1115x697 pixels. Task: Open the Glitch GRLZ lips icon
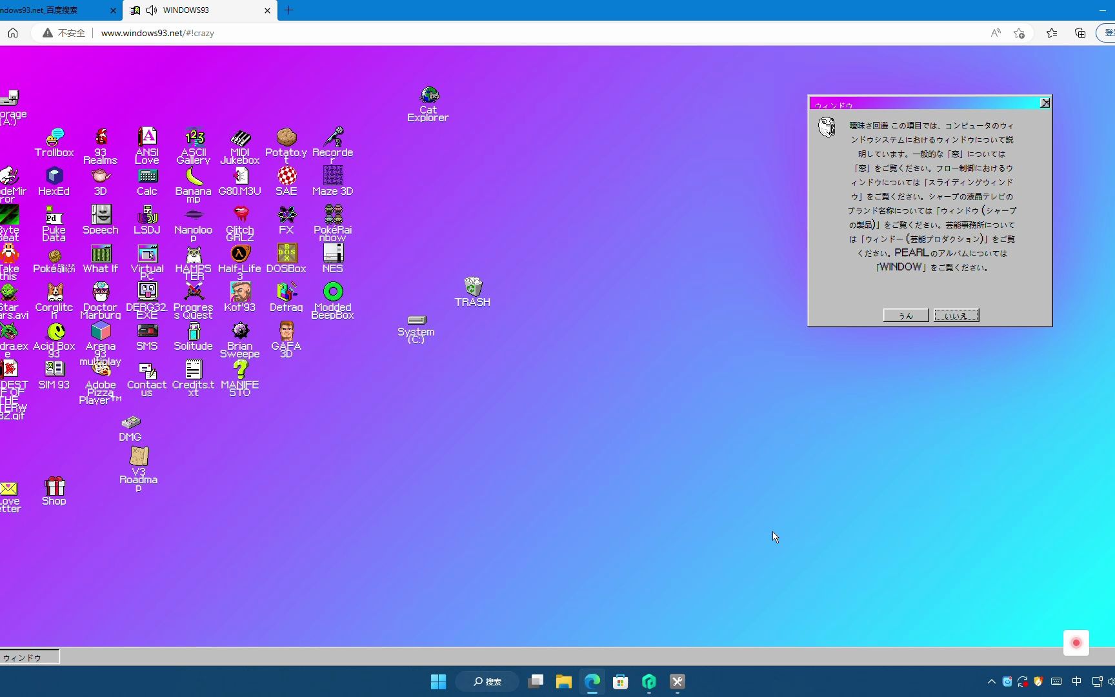pos(240,223)
